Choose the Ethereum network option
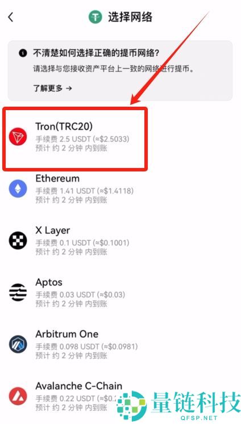This screenshot has height=424, width=241. 120,188
